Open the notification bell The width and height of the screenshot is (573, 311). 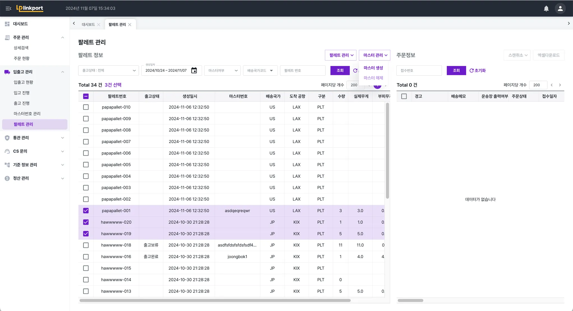coord(546,8)
